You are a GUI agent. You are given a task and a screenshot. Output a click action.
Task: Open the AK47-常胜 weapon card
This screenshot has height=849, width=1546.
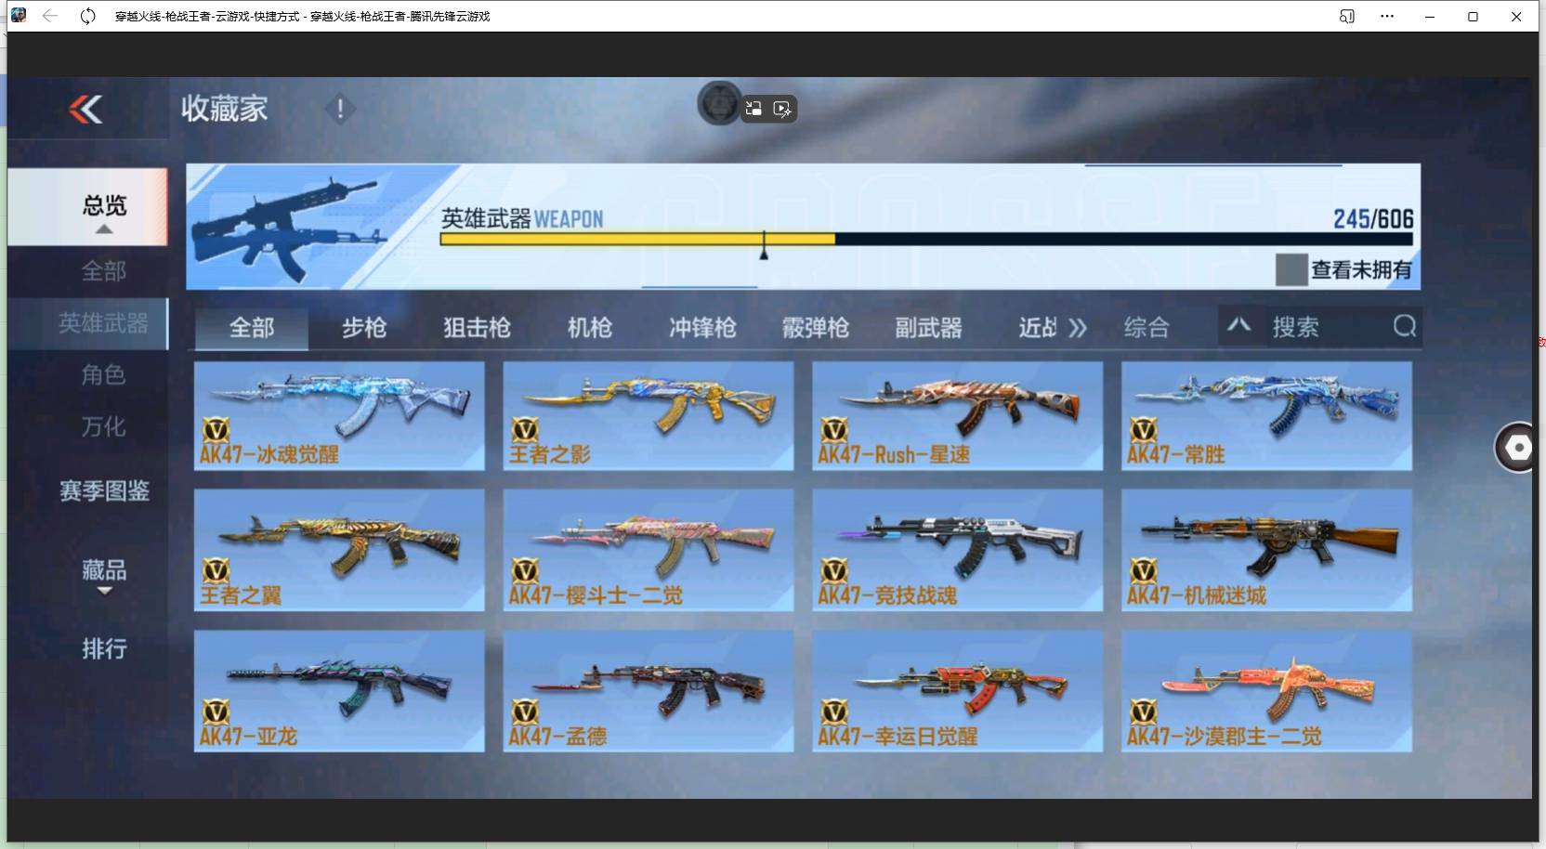click(1267, 415)
